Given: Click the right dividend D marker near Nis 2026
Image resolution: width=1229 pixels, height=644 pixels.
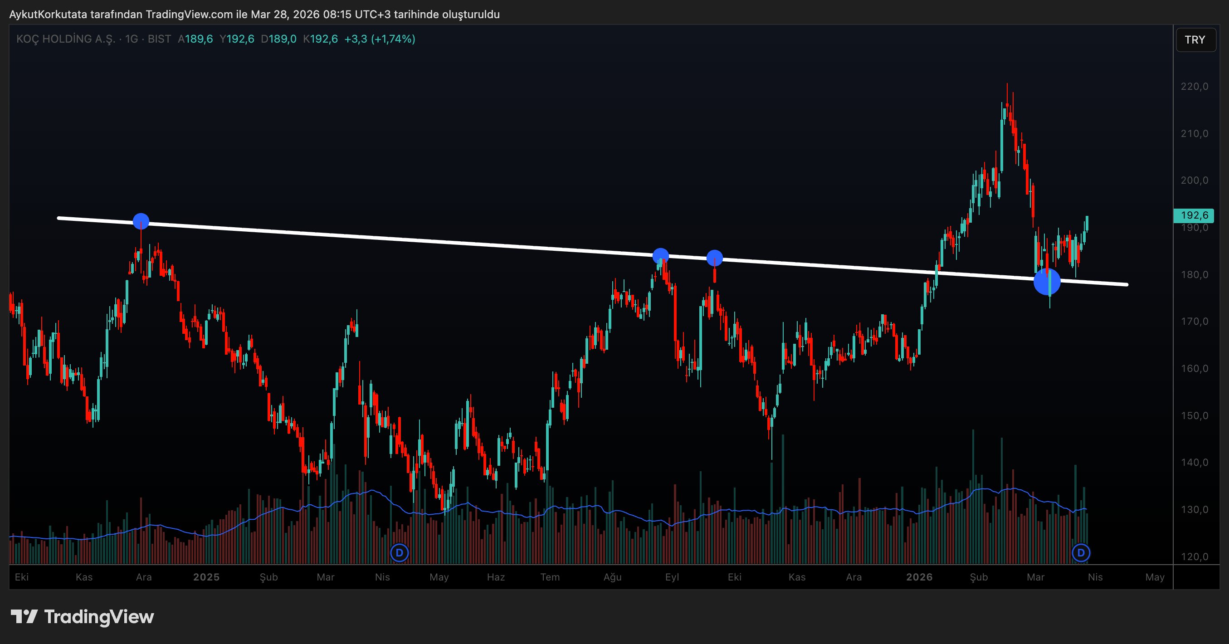Looking at the screenshot, I should tap(1081, 553).
